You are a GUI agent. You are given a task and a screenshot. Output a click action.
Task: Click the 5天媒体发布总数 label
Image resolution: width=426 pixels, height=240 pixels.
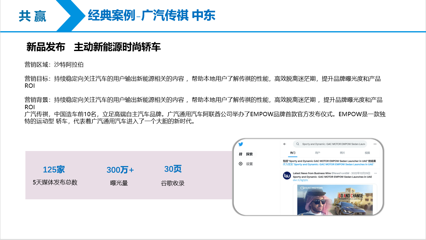[x=55, y=183]
